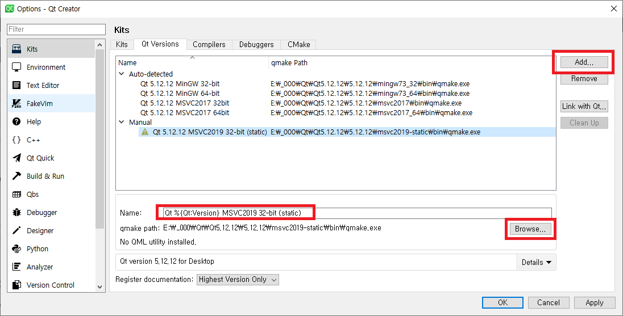Click the category list scrollbar
Image resolution: width=623 pixels, height=316 pixels.
[x=99, y=139]
